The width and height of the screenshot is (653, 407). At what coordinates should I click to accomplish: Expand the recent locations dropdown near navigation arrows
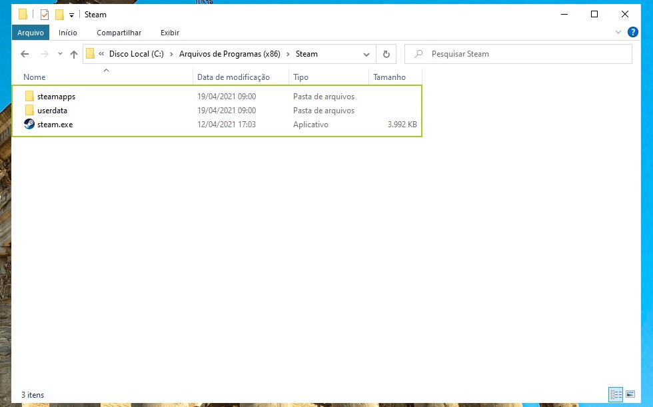(60, 54)
